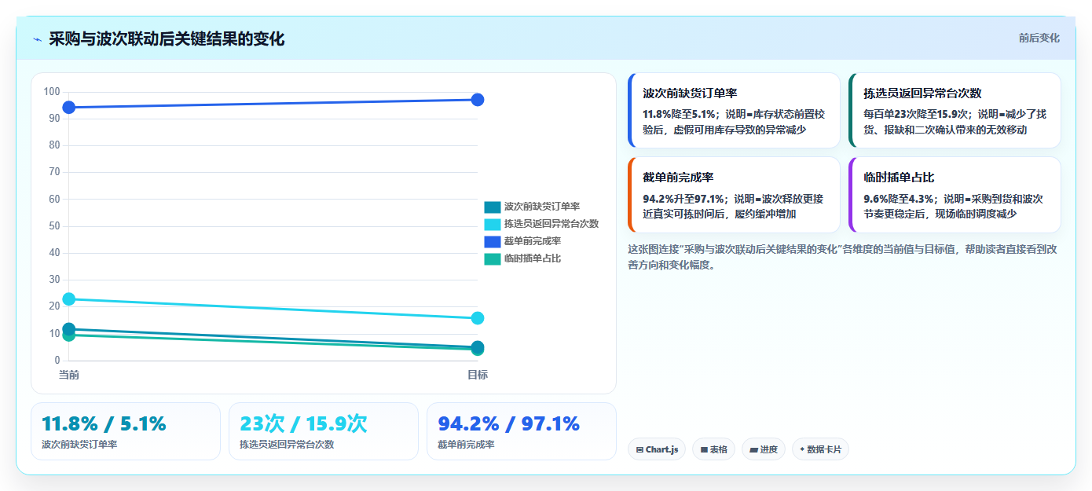Click the 临时插单占比 legend label

(x=533, y=258)
